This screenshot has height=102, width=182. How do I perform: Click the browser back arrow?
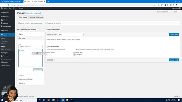click(2, 5)
